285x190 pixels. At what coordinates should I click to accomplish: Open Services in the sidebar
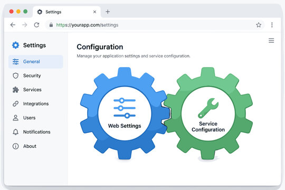pyautogui.click(x=36, y=90)
